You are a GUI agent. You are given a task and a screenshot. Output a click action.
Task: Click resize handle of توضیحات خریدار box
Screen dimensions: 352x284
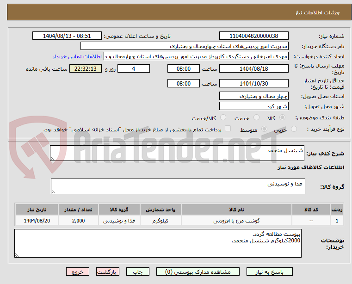(17, 255)
